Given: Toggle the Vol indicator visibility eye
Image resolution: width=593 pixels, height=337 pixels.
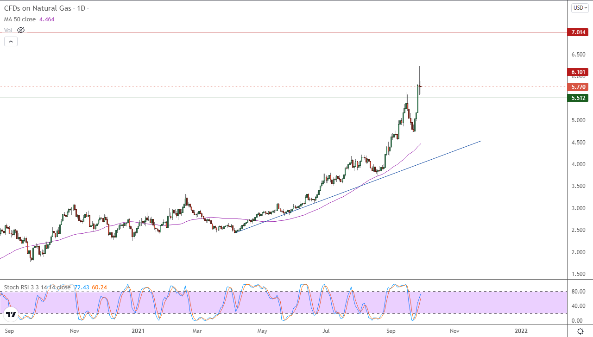Looking at the screenshot, I should 21,30.
